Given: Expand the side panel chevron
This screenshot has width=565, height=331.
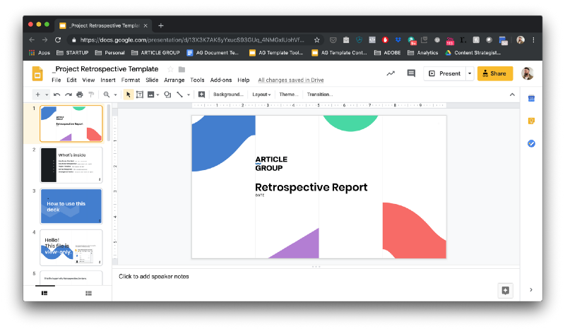Looking at the screenshot, I should 531,289.
